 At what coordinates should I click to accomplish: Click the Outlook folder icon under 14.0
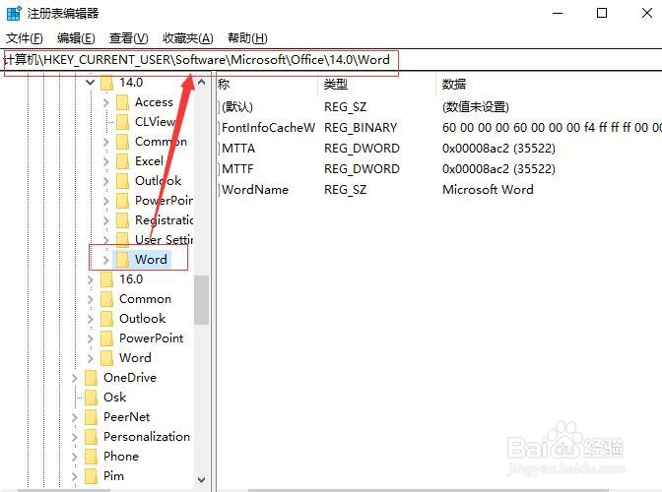pyautogui.click(x=122, y=181)
